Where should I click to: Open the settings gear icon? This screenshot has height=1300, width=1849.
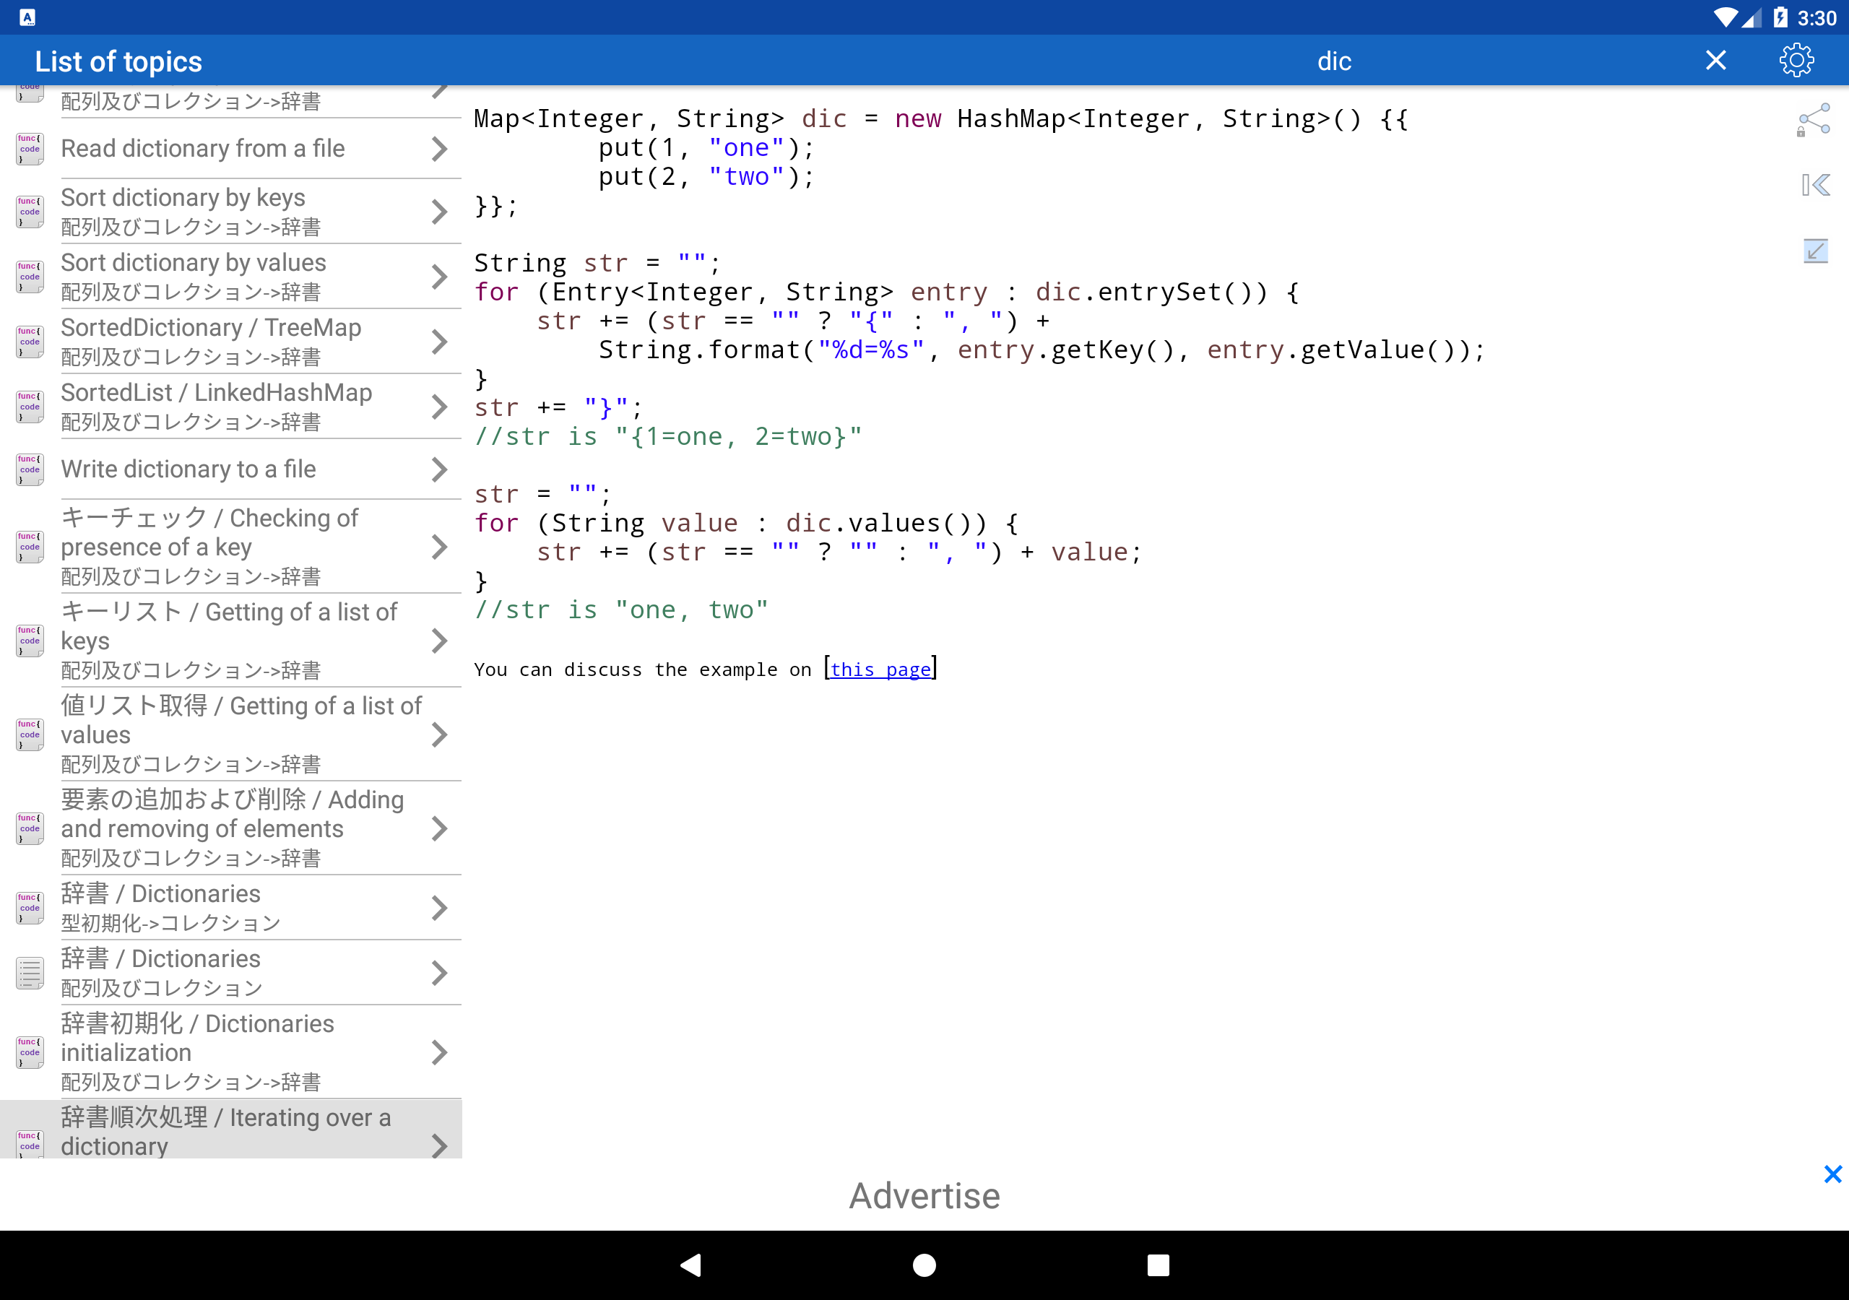coord(1796,61)
